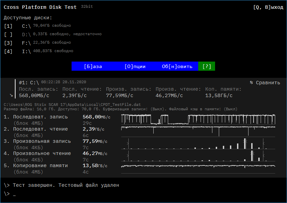Click Сравнить to compare results
This screenshot has height=203, width=287.
(268, 83)
